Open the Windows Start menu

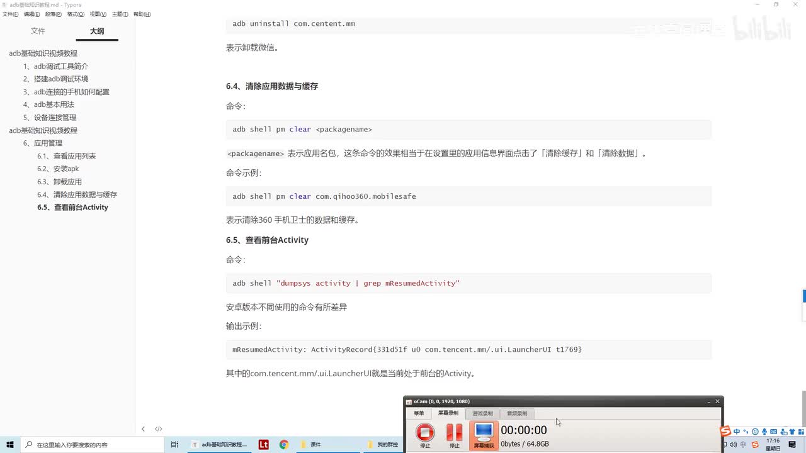coord(10,444)
